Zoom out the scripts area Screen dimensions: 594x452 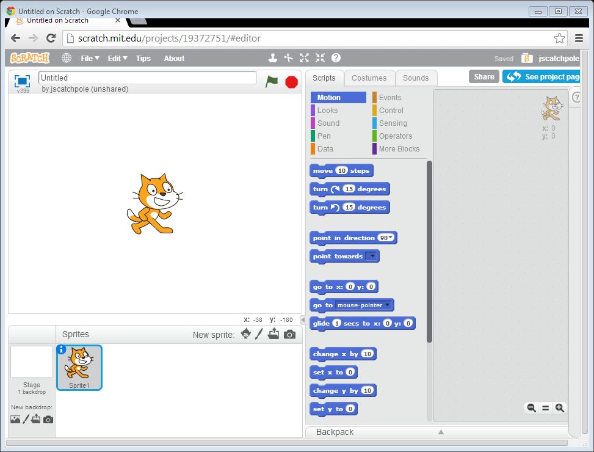pos(532,408)
